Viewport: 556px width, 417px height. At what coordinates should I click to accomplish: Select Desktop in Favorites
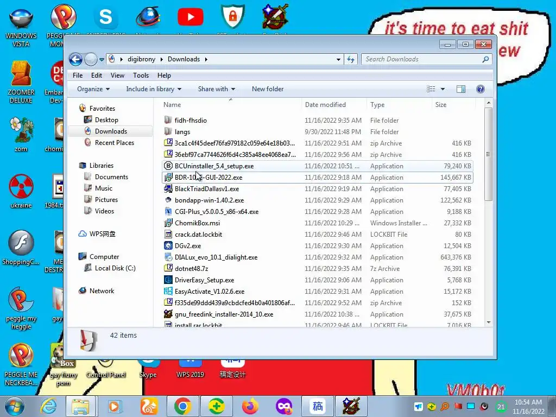point(106,120)
